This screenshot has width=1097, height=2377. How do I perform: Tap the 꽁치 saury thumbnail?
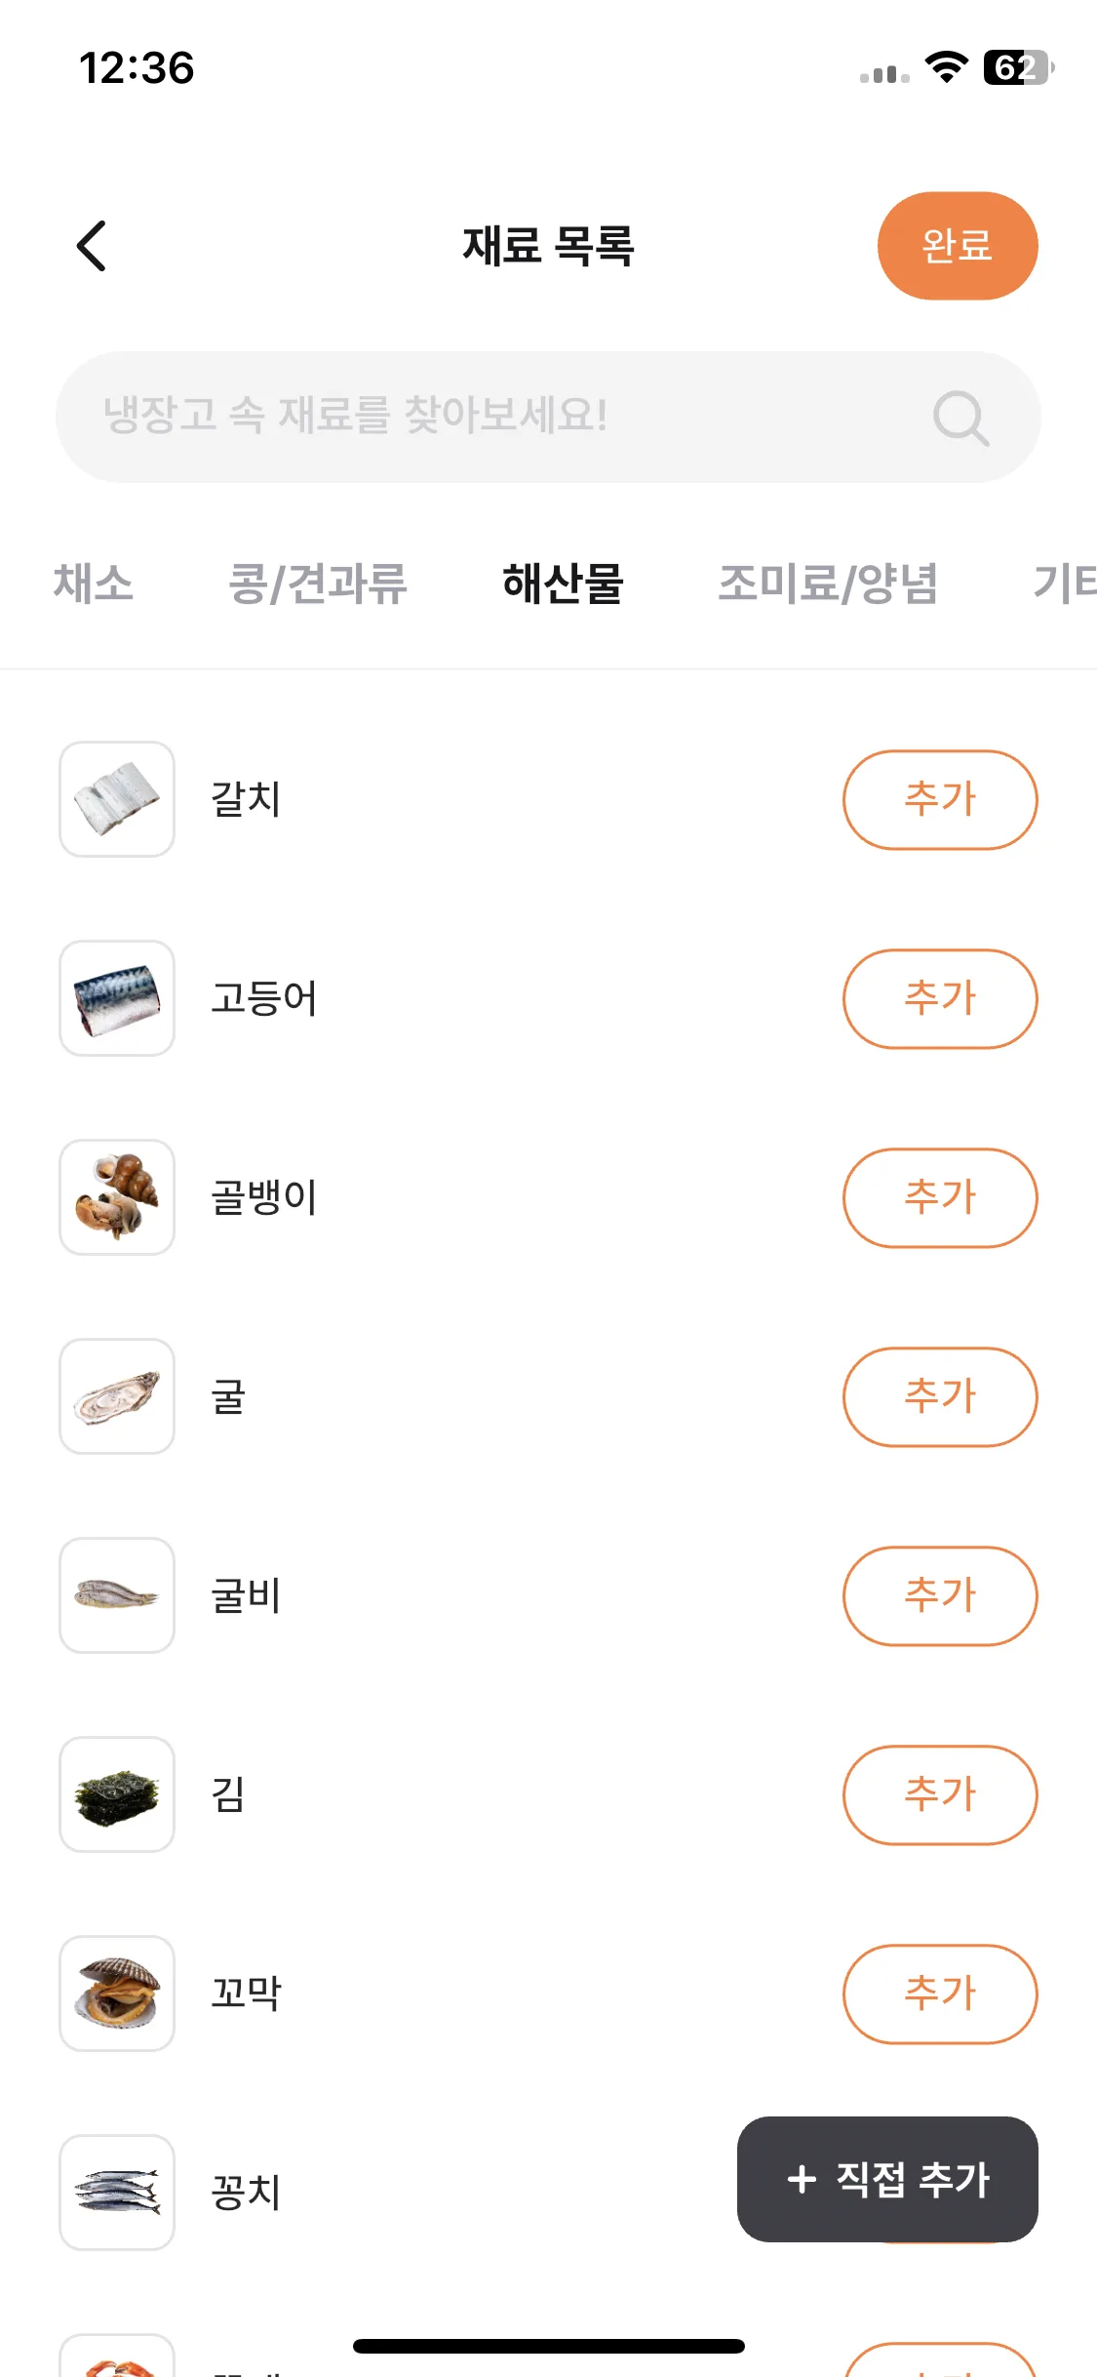pos(117,2193)
